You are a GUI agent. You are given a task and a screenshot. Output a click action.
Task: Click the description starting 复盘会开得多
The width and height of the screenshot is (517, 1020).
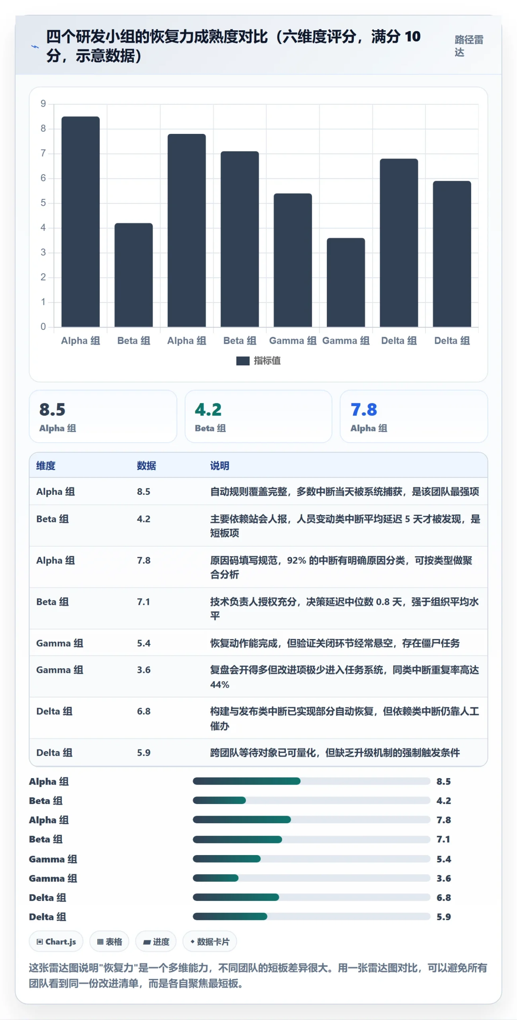345,677
